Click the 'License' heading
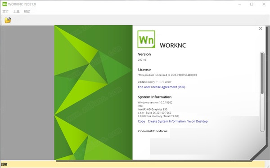 coord(144,70)
